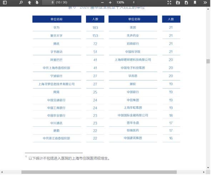
Task: Click the scroll left arrow
Action: [2, 172]
